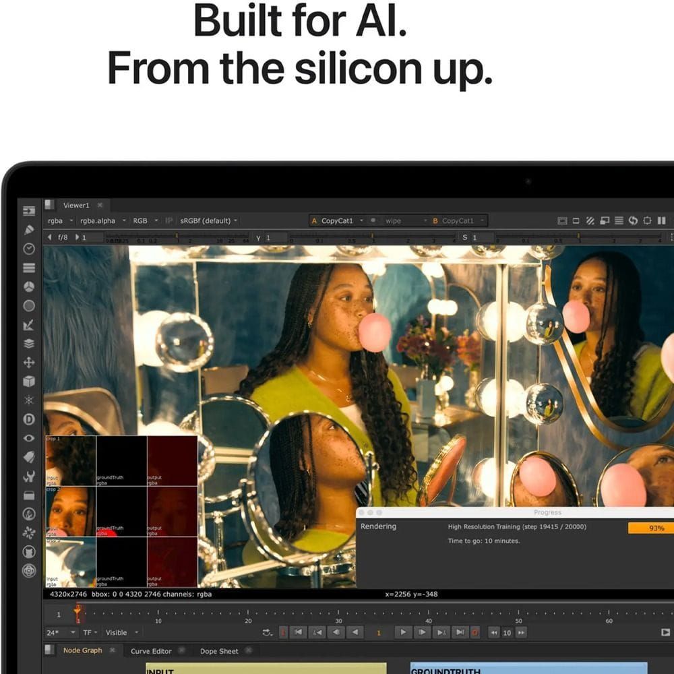
Task: Open the Views nodes eye icon
Action: tap(29, 438)
